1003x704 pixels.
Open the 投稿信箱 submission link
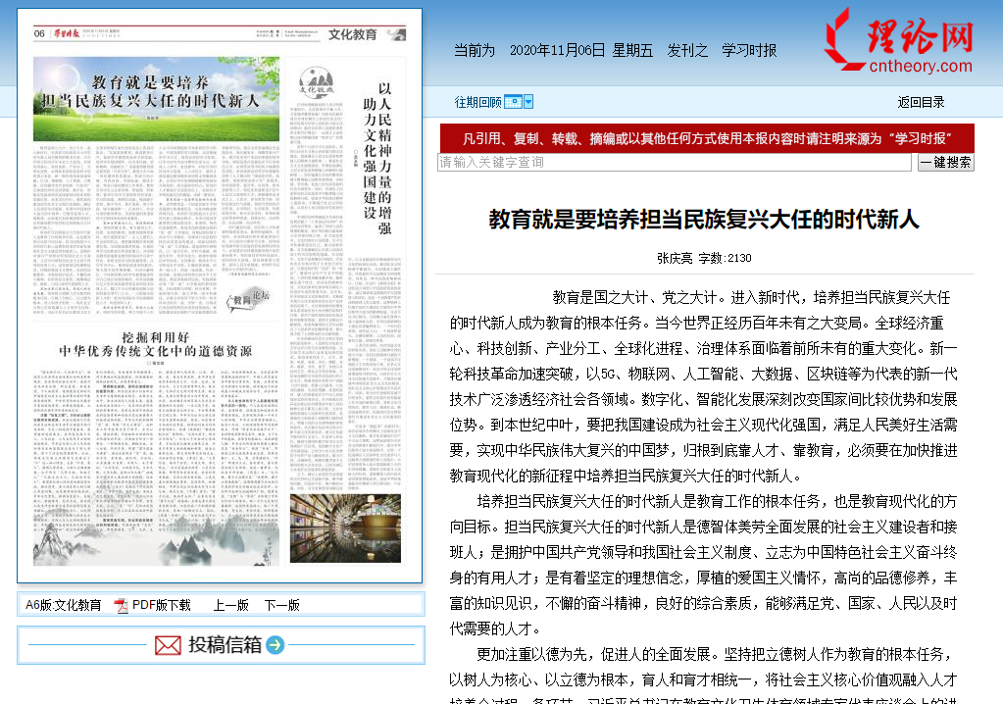point(225,645)
